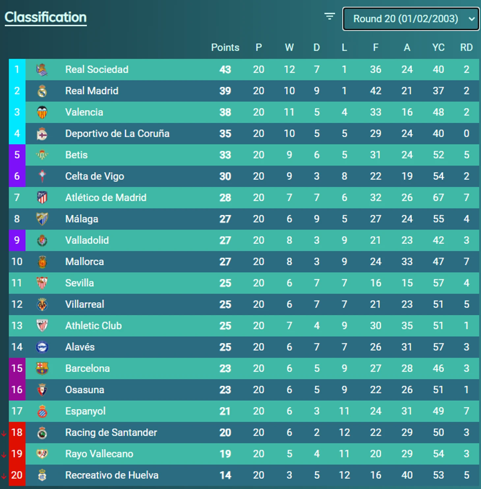Click the Athletic Club crest icon
The image size is (481, 489).
tap(42, 326)
